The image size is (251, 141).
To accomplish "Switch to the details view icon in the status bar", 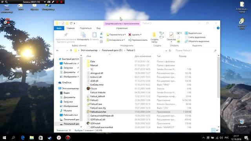I will pos(213,130).
